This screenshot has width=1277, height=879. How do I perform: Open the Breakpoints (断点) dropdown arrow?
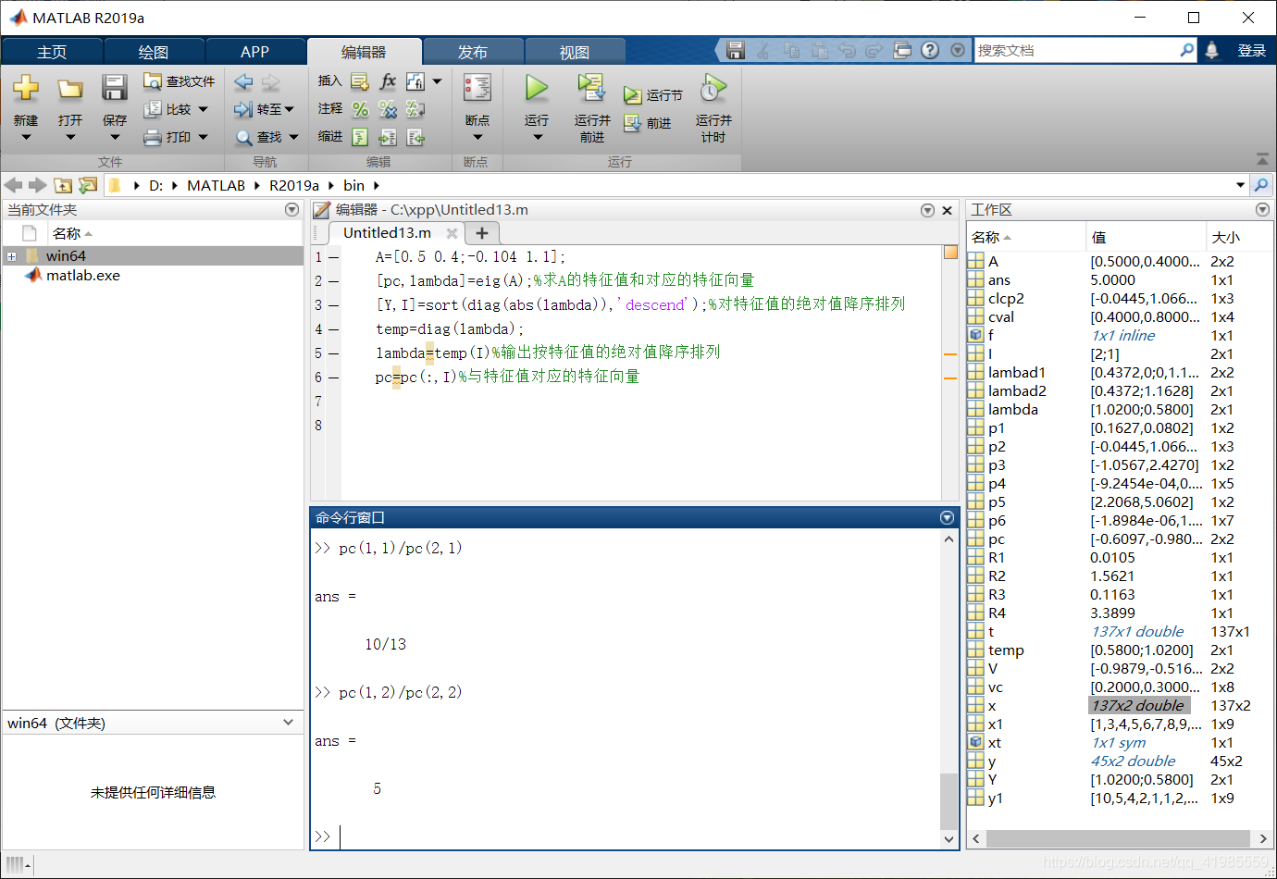click(477, 137)
